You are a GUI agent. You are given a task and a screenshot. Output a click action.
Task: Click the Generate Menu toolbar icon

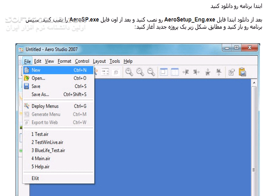(105, 72)
